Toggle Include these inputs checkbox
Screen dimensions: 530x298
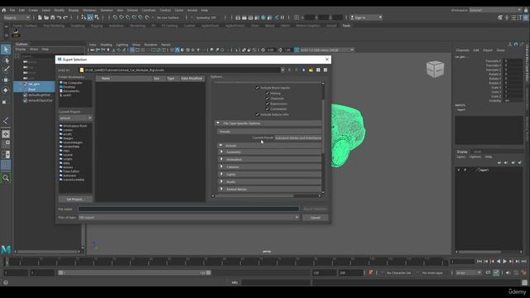point(257,88)
